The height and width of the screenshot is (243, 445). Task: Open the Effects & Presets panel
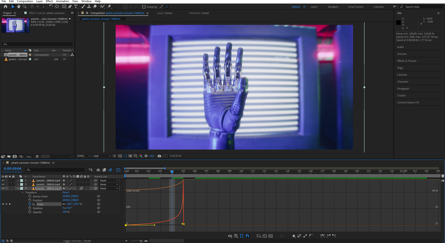pyautogui.click(x=407, y=61)
